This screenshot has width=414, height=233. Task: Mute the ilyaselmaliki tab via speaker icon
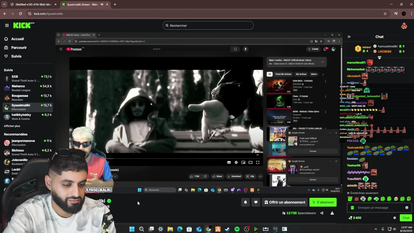[102, 5]
